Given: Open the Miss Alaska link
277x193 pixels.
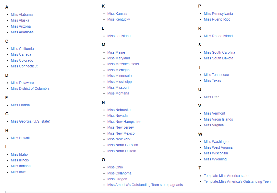Looking at the screenshot, I should tap(20, 20).
